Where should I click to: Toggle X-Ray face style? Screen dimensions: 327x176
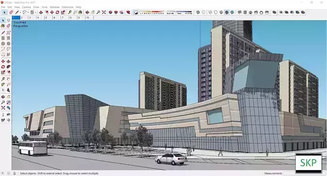tap(198, 12)
